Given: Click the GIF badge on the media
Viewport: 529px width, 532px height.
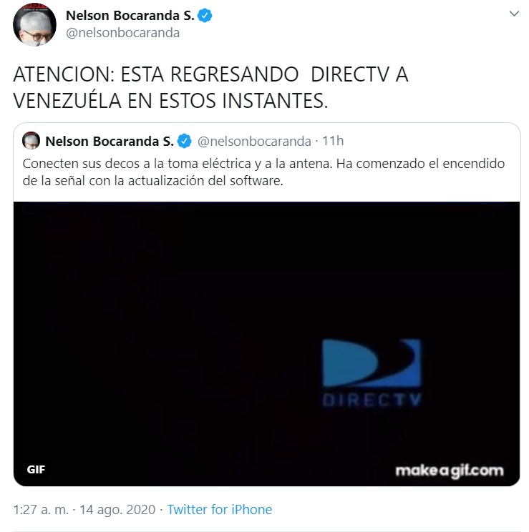Looking at the screenshot, I should tap(36, 470).
